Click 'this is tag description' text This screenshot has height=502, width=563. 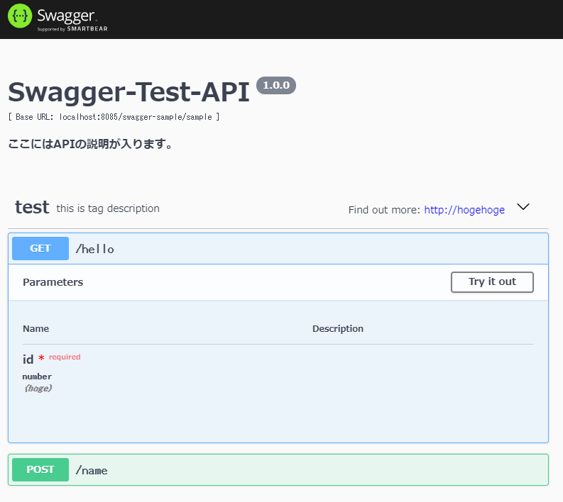point(108,208)
